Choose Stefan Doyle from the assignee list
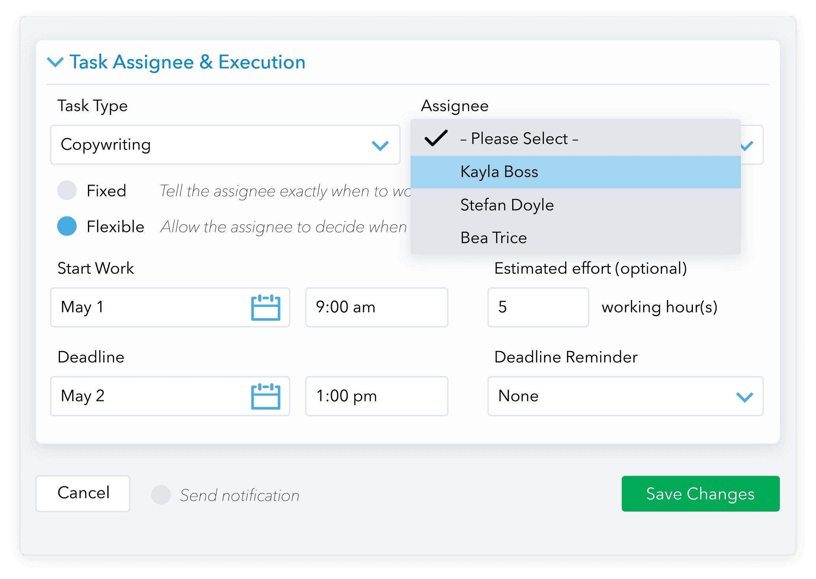 tap(507, 205)
